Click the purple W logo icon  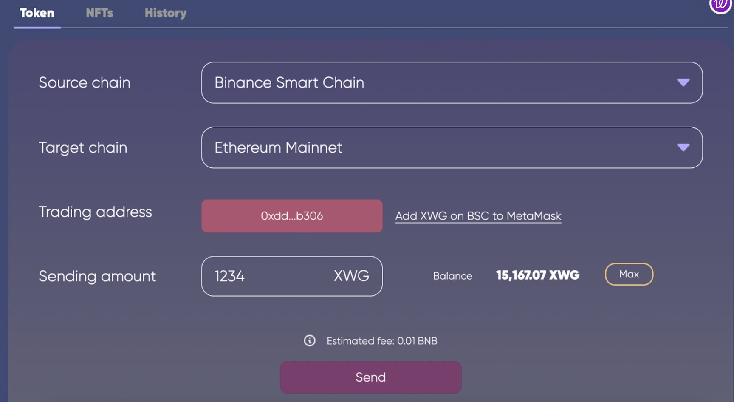[x=721, y=4]
